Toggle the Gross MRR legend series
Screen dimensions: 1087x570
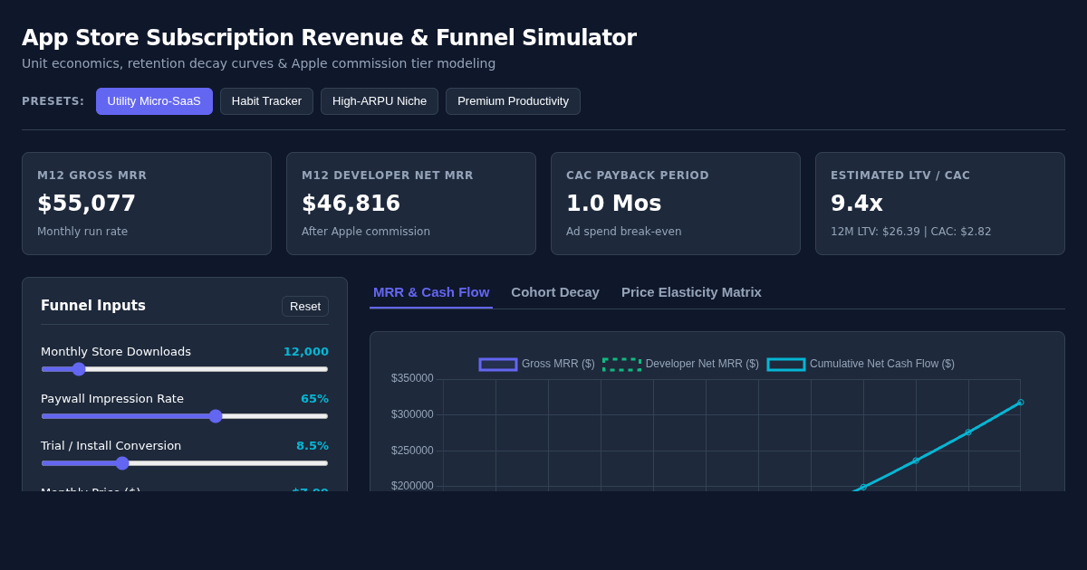point(537,364)
